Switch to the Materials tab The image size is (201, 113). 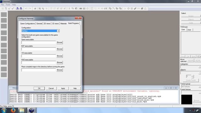(63, 24)
